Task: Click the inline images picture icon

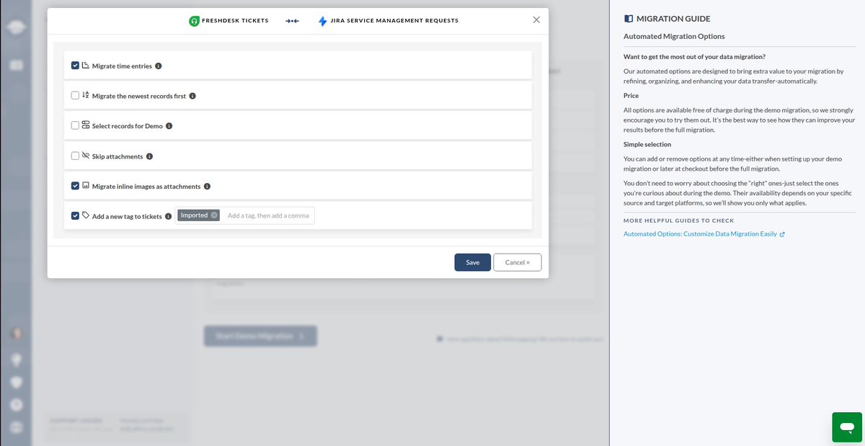Action: 85,186
